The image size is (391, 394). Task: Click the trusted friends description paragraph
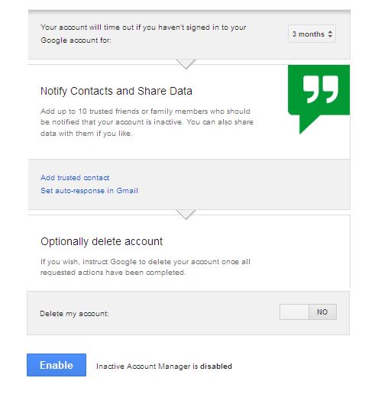[x=147, y=122]
